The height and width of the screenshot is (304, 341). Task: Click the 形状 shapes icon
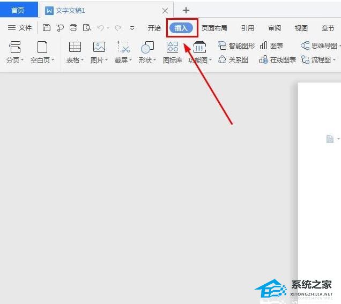coord(147,47)
